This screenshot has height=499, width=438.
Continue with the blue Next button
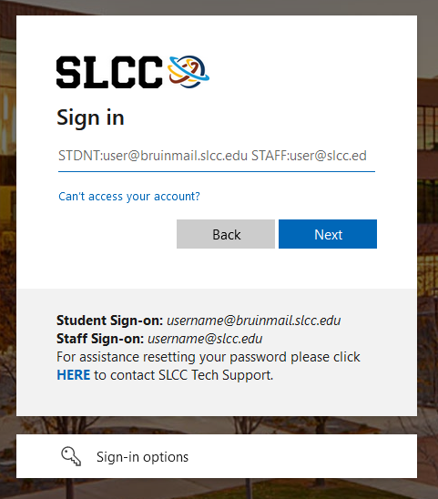point(328,234)
